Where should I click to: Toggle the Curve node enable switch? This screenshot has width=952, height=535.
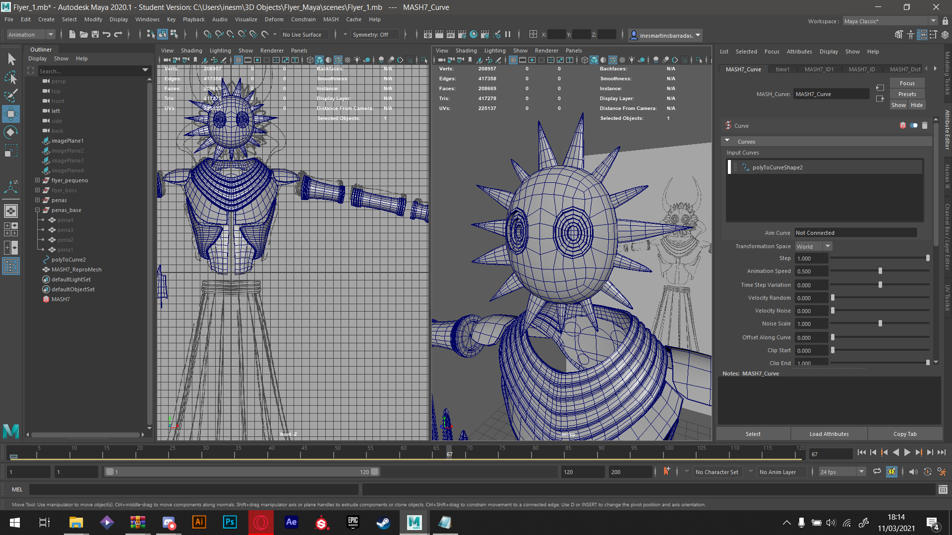tap(913, 125)
